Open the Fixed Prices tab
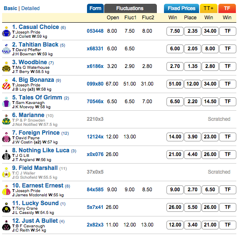The width and height of the screenshot is (238, 237). coord(182,8)
